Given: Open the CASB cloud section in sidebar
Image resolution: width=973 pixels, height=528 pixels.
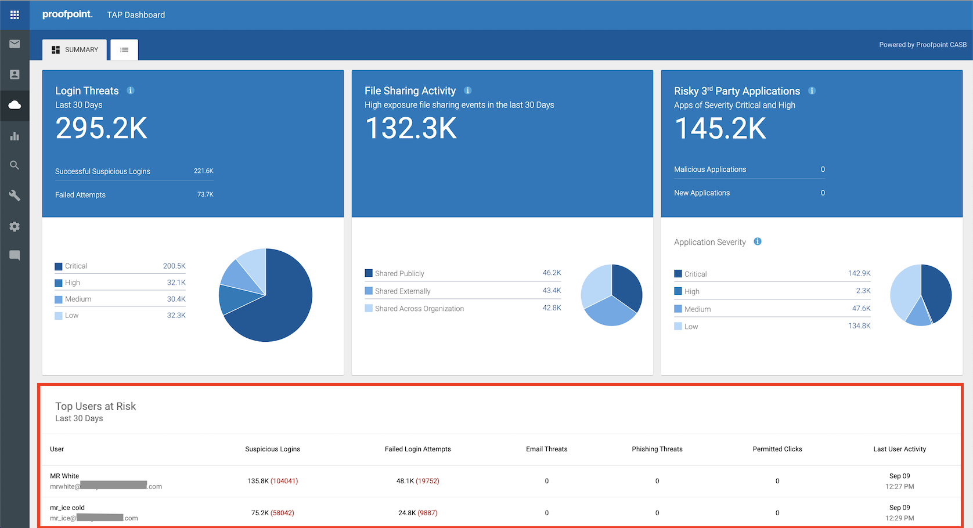Looking at the screenshot, I should coord(15,105).
